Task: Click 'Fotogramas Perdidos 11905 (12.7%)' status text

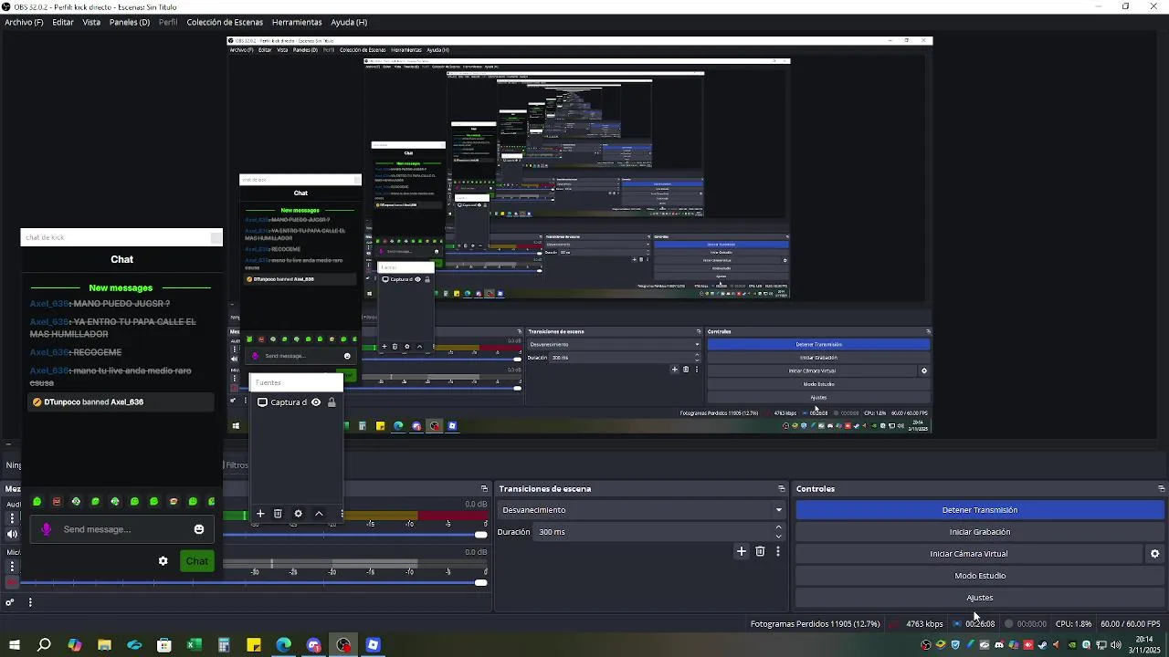Action: 815,624
